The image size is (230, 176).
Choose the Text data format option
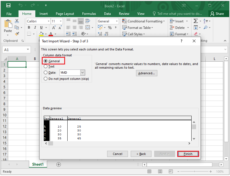point(45,67)
